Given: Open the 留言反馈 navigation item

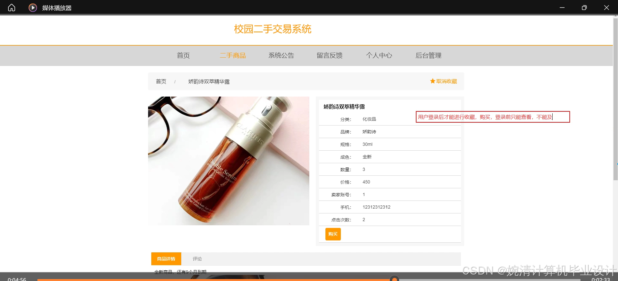Looking at the screenshot, I should click(x=330, y=55).
